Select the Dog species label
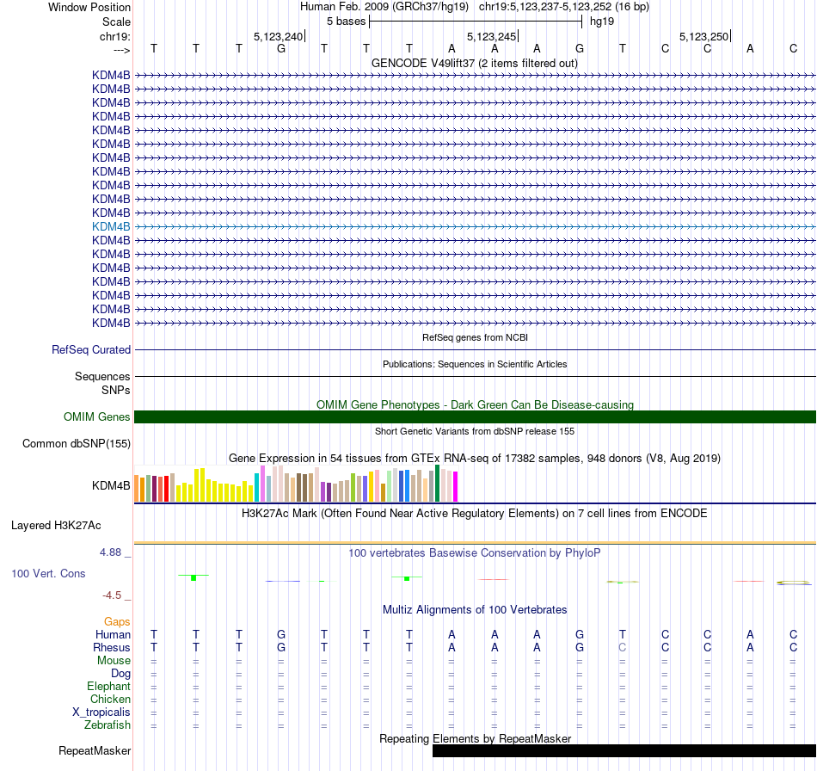817x771 pixels. [x=121, y=674]
